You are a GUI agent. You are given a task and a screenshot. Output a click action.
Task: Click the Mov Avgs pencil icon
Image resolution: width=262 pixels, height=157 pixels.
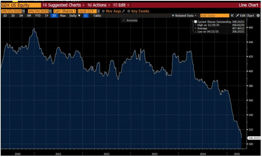pyautogui.click(x=123, y=11)
